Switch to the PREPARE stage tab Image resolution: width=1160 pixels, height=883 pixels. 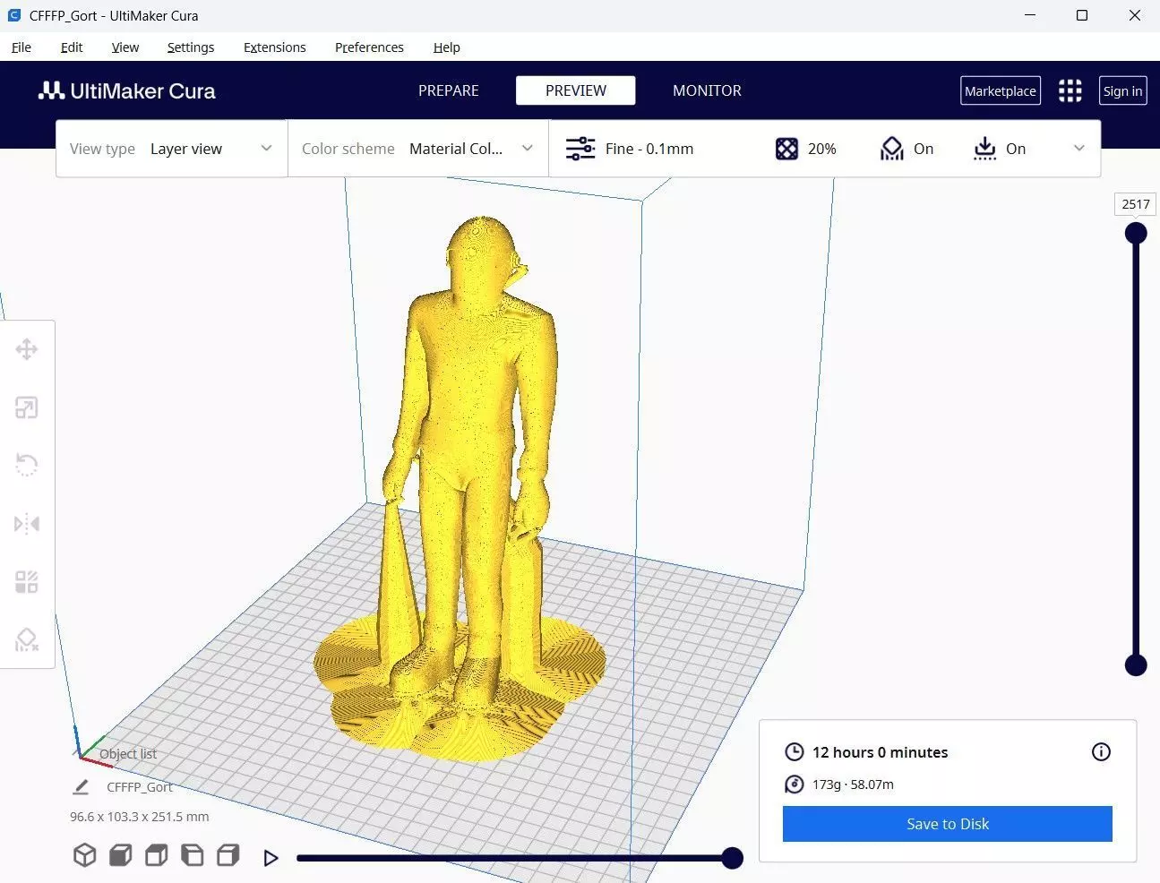449,90
